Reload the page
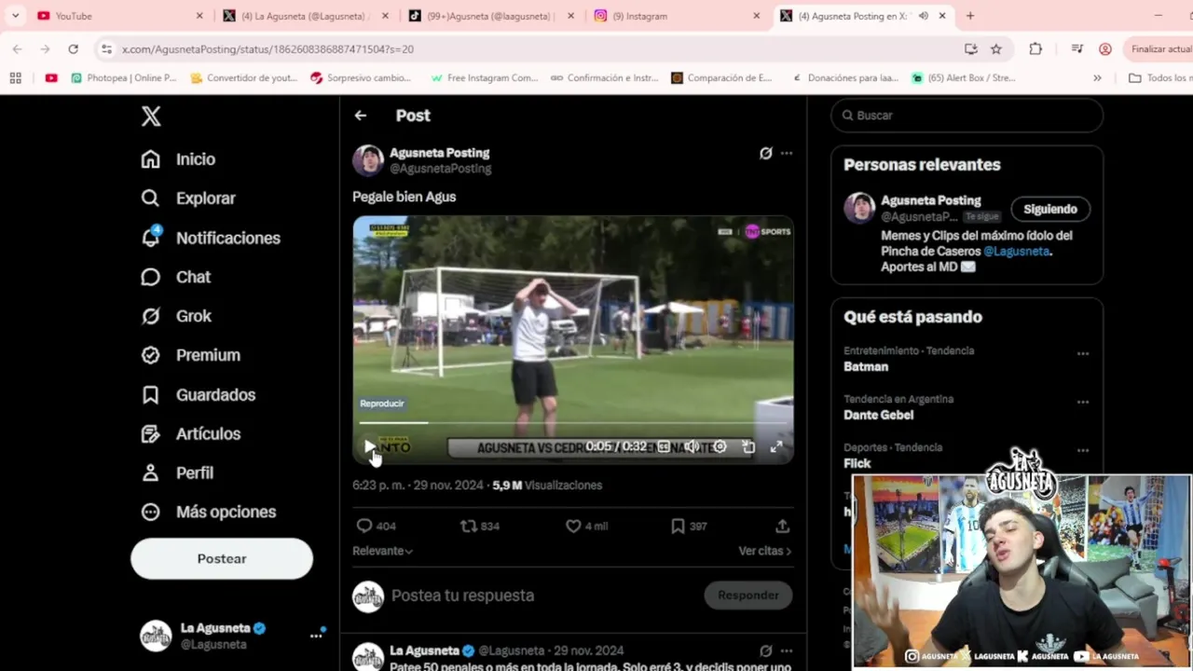Screen dimensions: 1193x671 (x=73, y=48)
